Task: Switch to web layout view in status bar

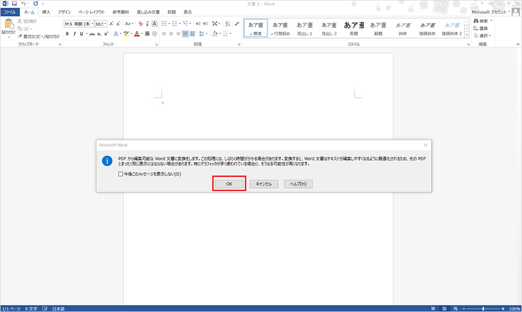Action: point(455,309)
